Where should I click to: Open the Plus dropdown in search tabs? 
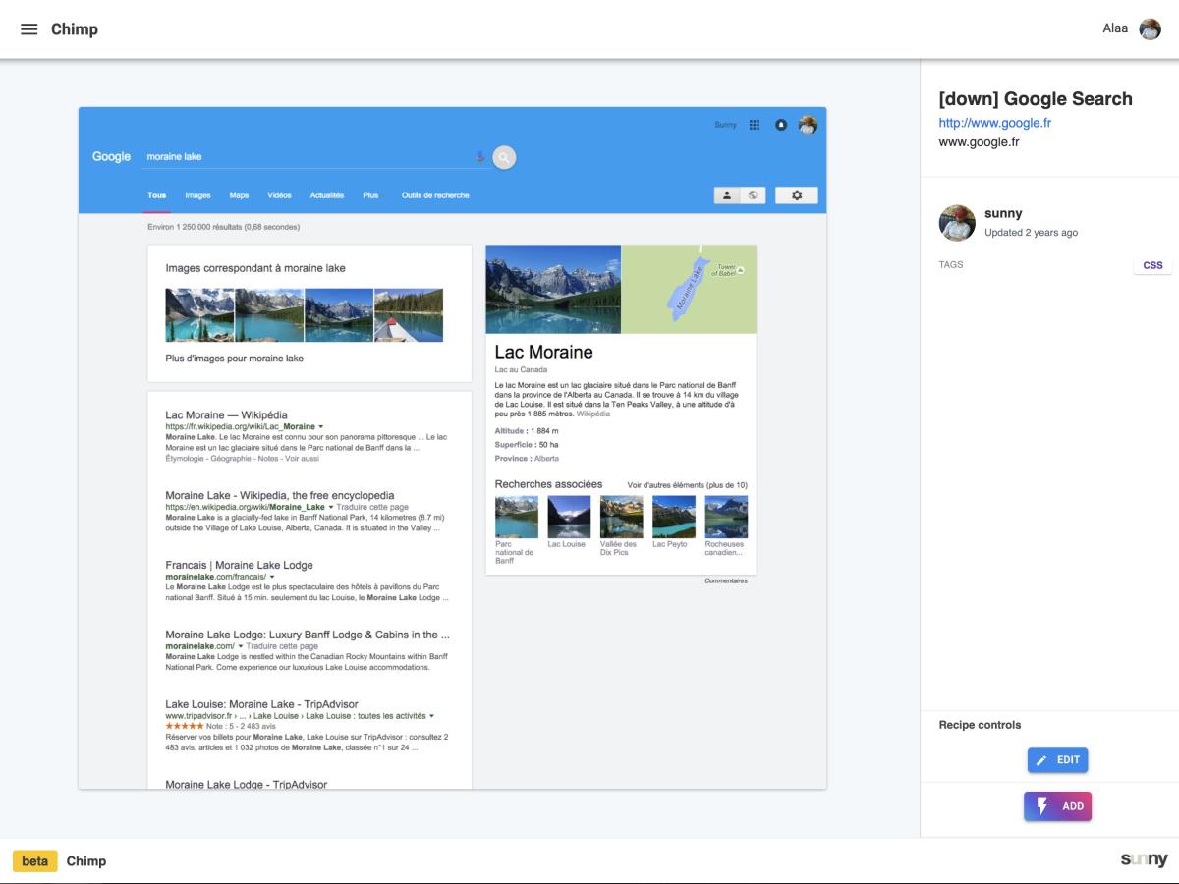tap(370, 195)
